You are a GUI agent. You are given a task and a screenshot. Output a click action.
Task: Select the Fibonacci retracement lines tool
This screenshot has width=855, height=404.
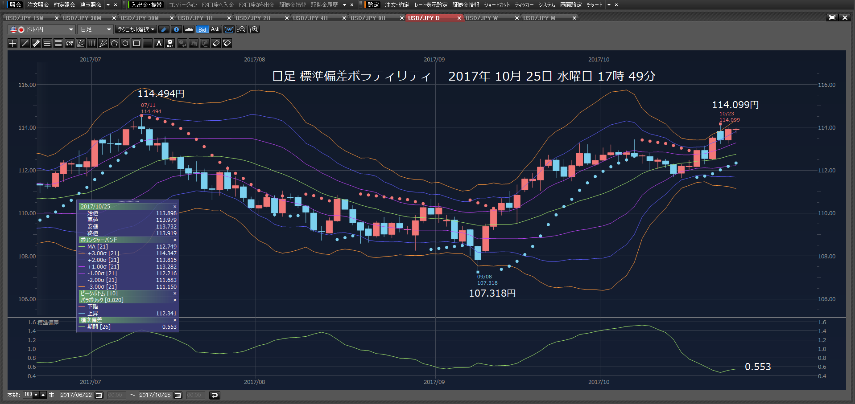[58, 43]
